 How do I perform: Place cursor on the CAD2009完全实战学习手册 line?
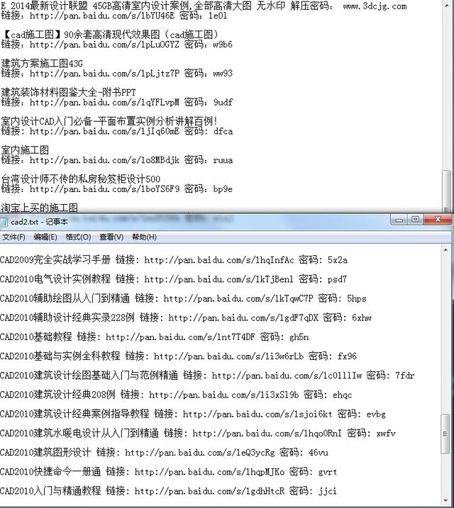[174, 260]
